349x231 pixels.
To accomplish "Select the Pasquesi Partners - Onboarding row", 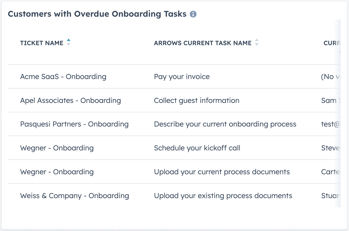I will point(74,124).
